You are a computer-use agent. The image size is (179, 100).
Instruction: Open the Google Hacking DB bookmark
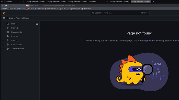click(x=73, y=9)
